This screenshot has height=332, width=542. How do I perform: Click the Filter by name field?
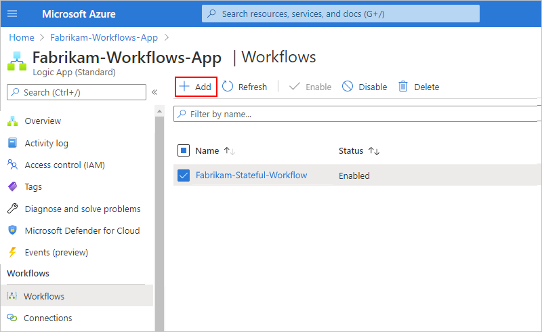click(x=357, y=114)
